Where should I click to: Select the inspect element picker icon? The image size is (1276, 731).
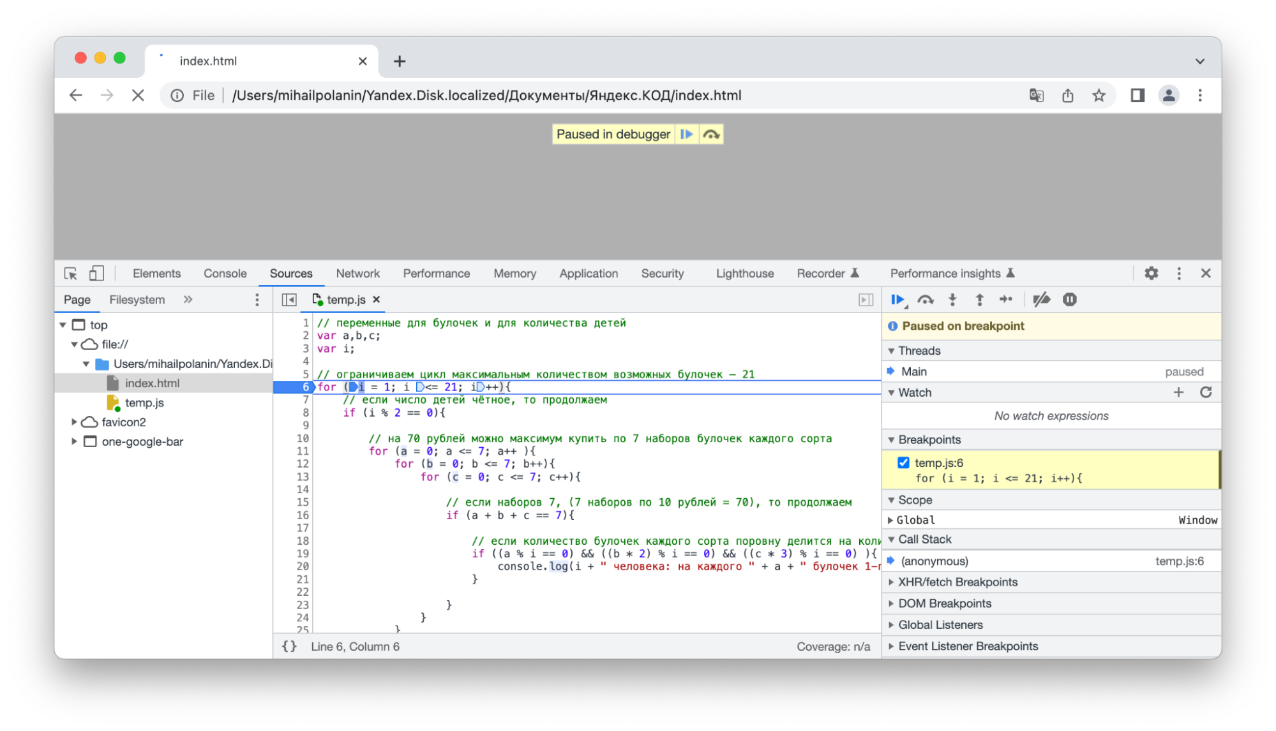pyautogui.click(x=71, y=274)
